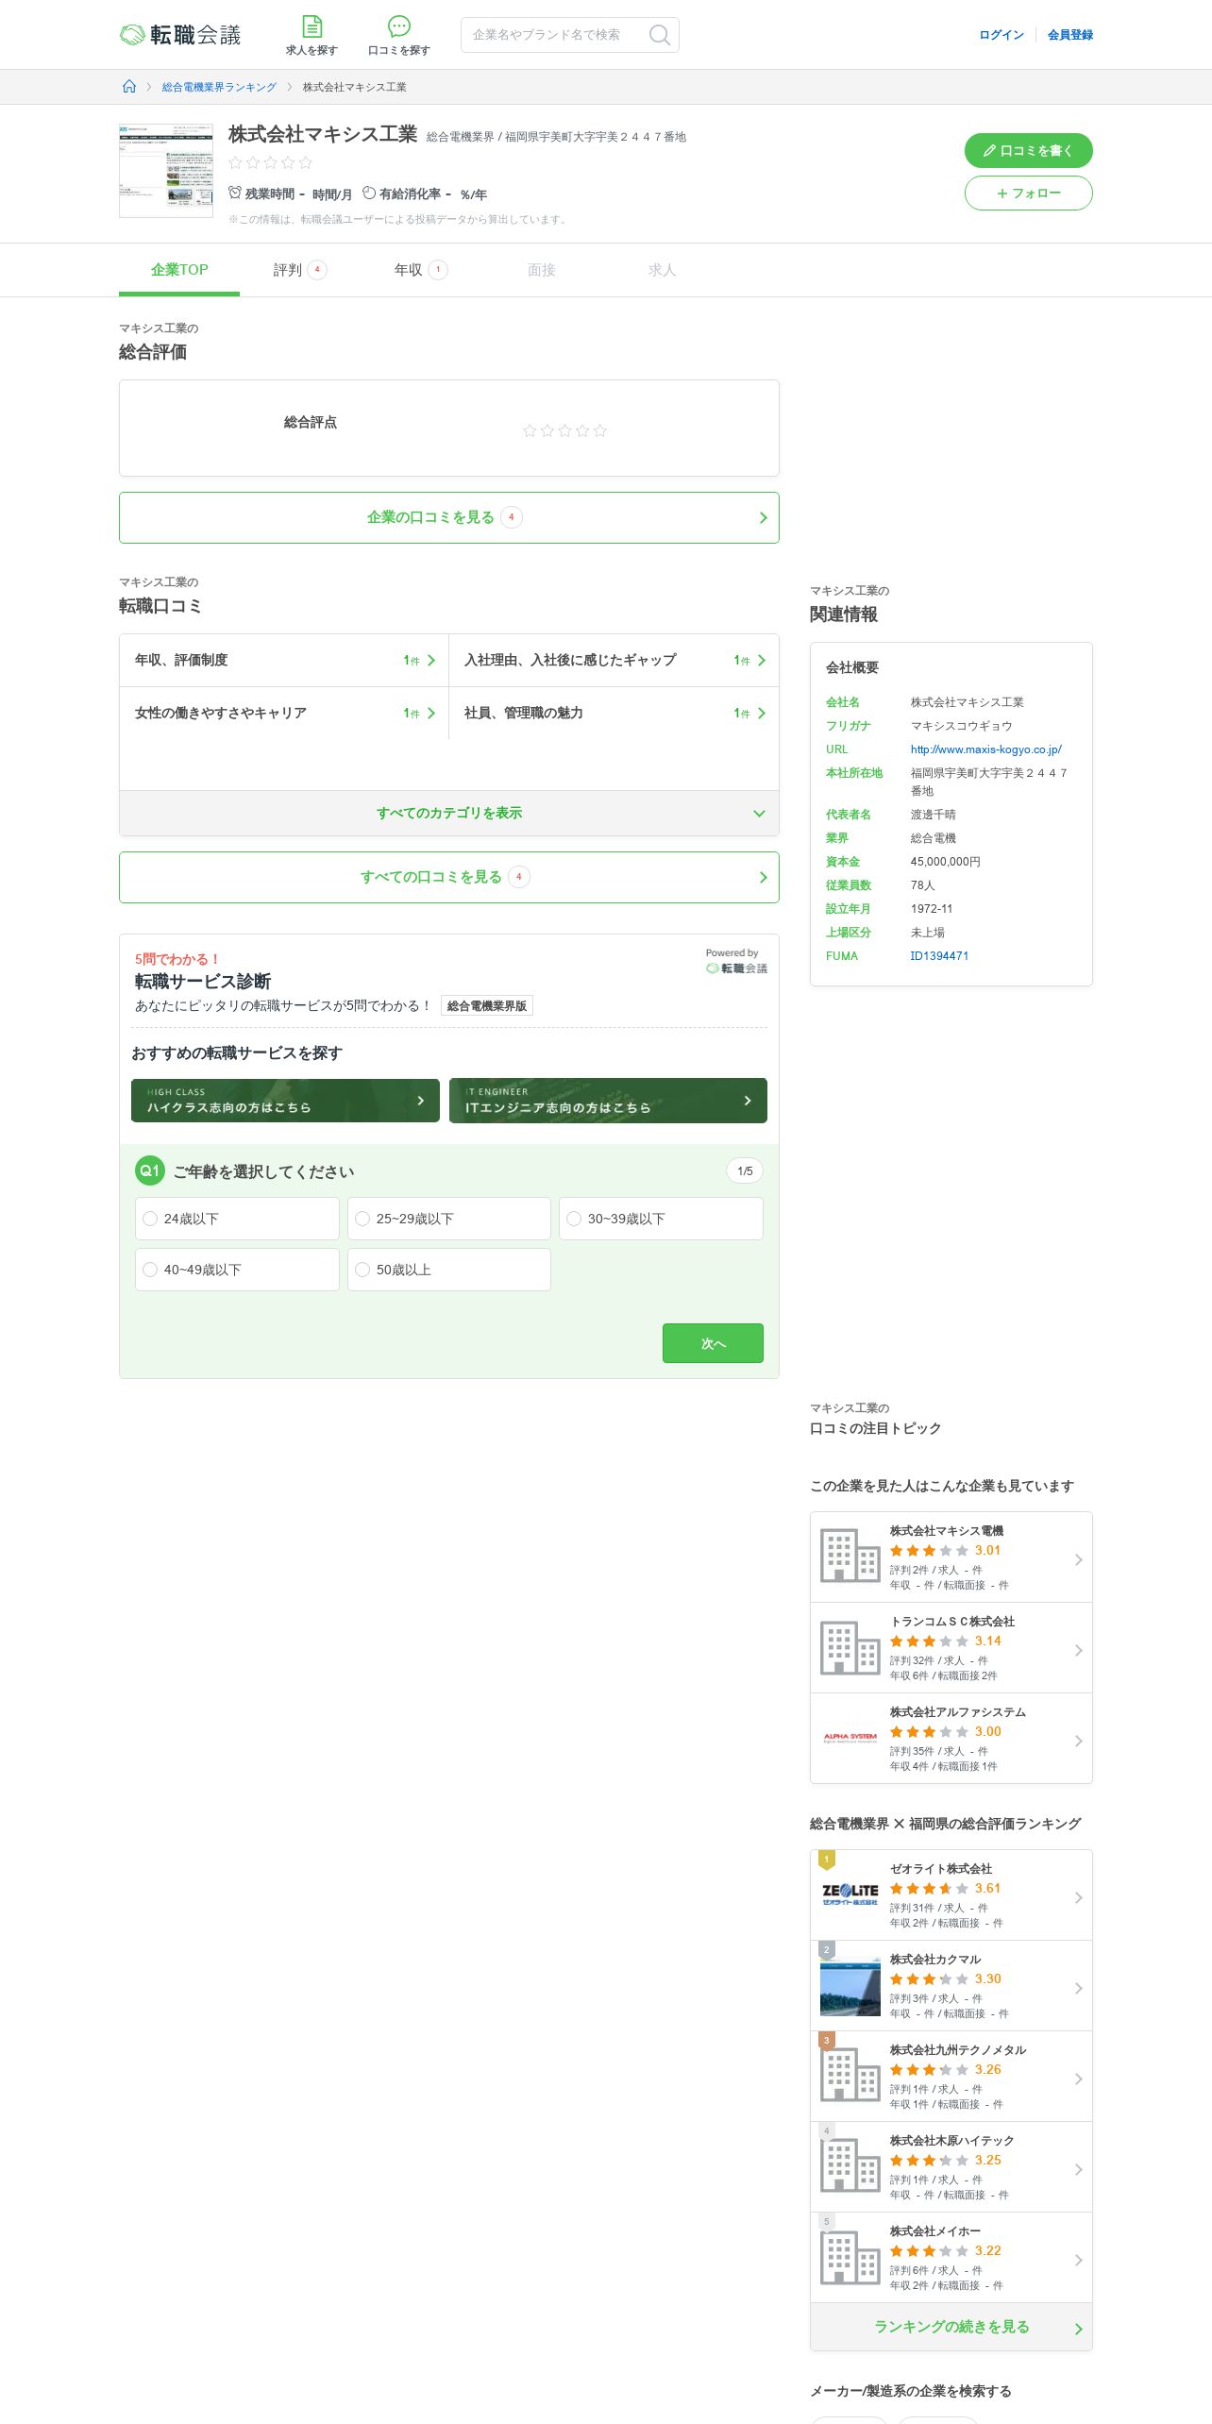Click 会員登録 link
Viewport: 1212px width, 2424px height.
pyautogui.click(x=1070, y=35)
